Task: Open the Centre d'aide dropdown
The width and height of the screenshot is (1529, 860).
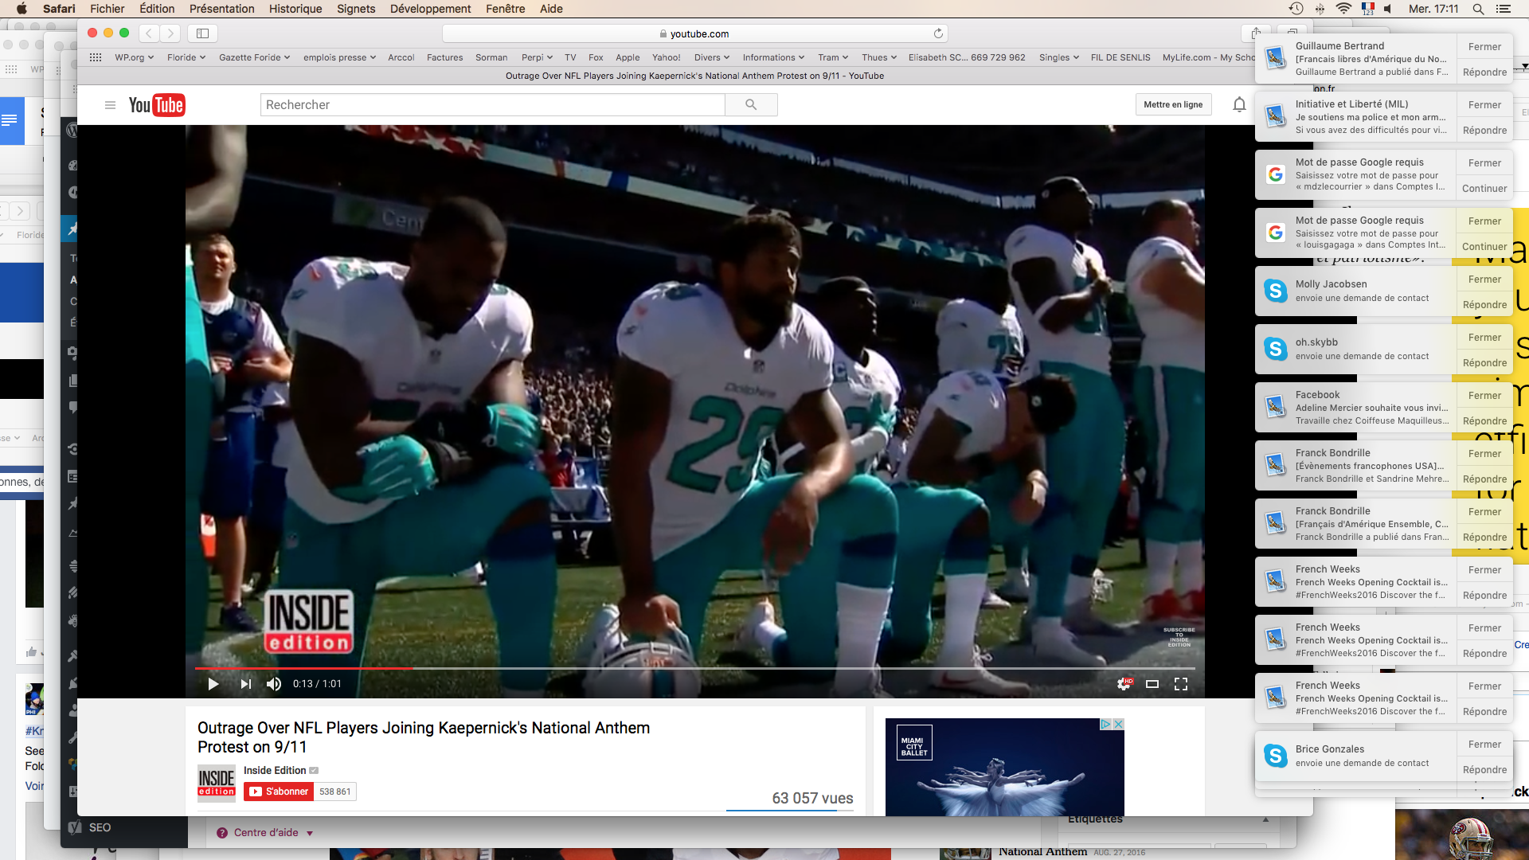Action: point(266,833)
